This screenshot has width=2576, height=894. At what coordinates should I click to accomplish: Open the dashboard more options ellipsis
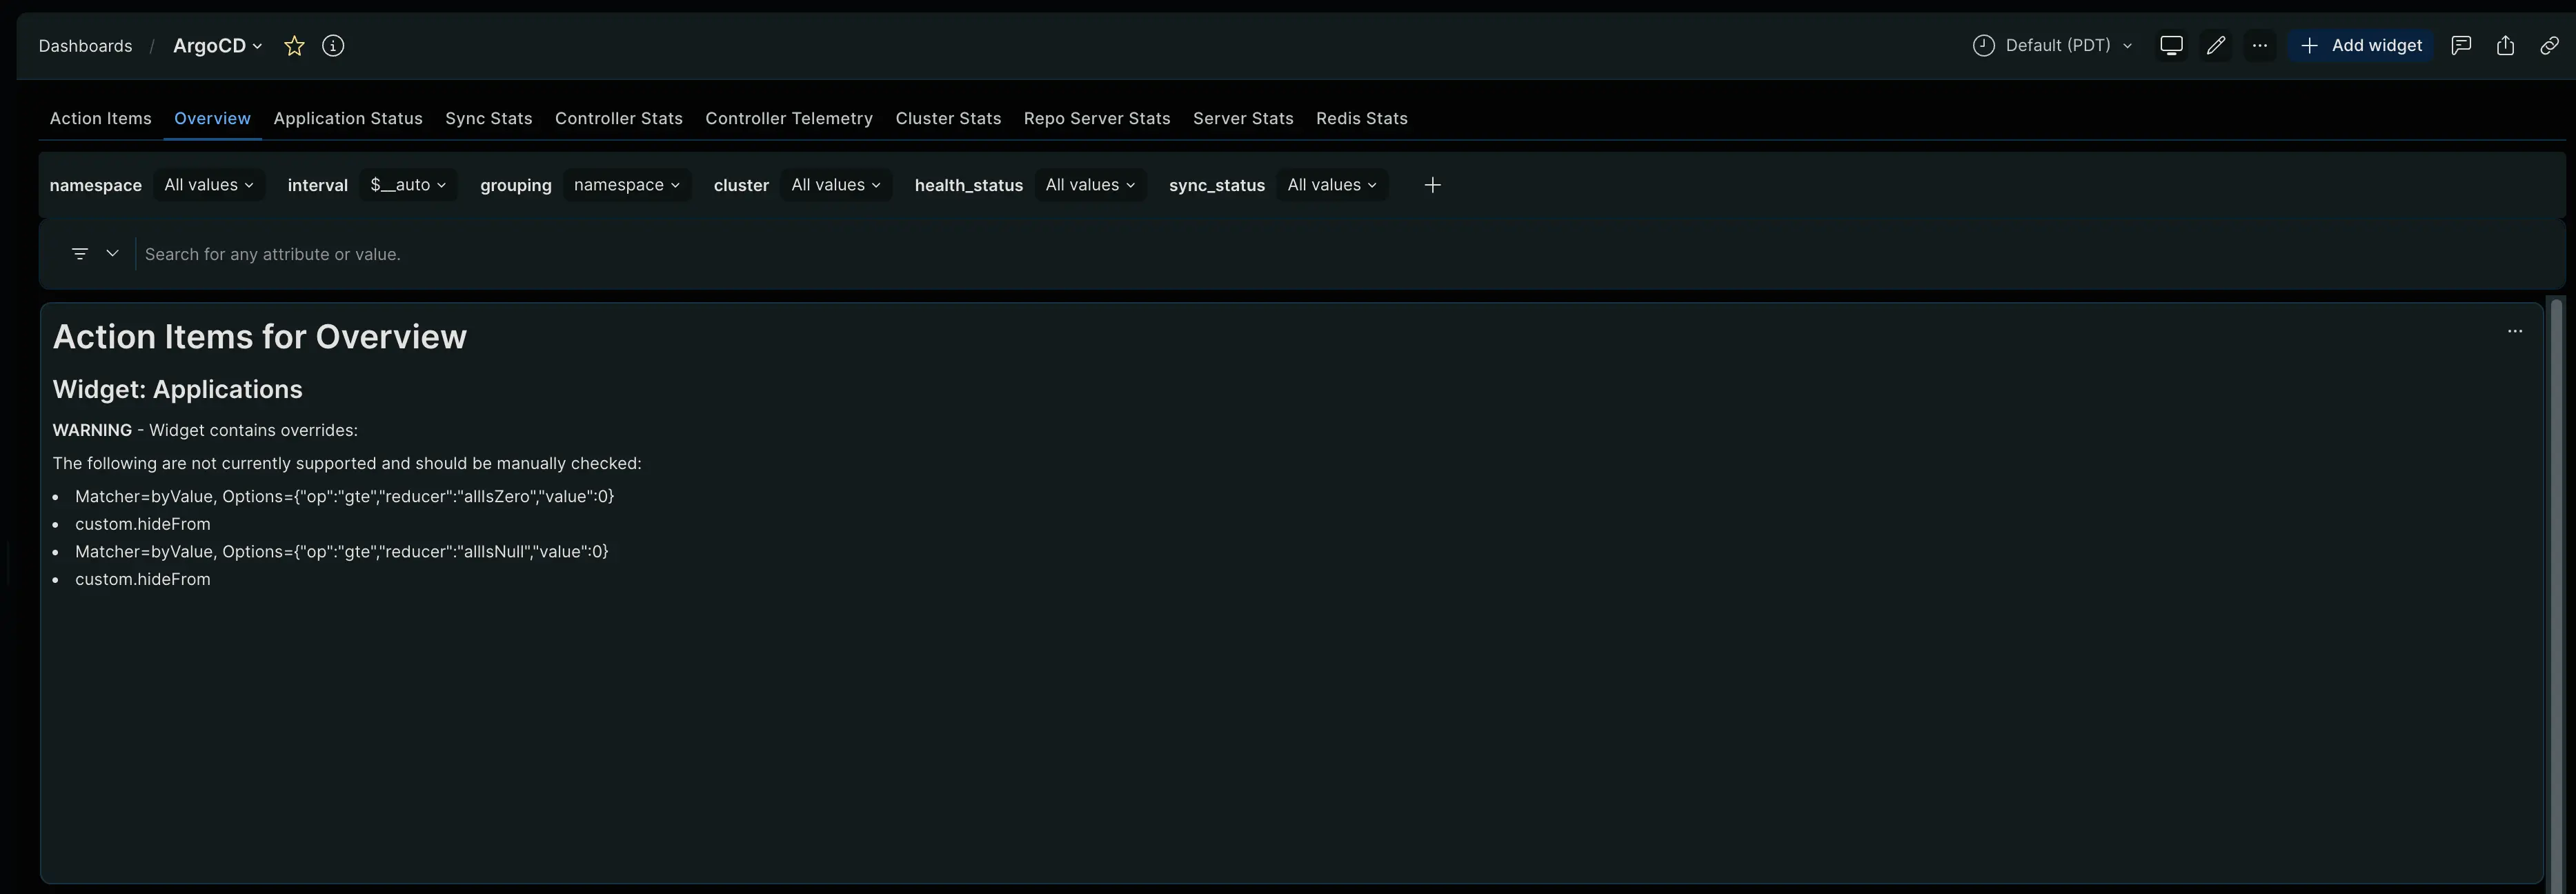click(2260, 46)
